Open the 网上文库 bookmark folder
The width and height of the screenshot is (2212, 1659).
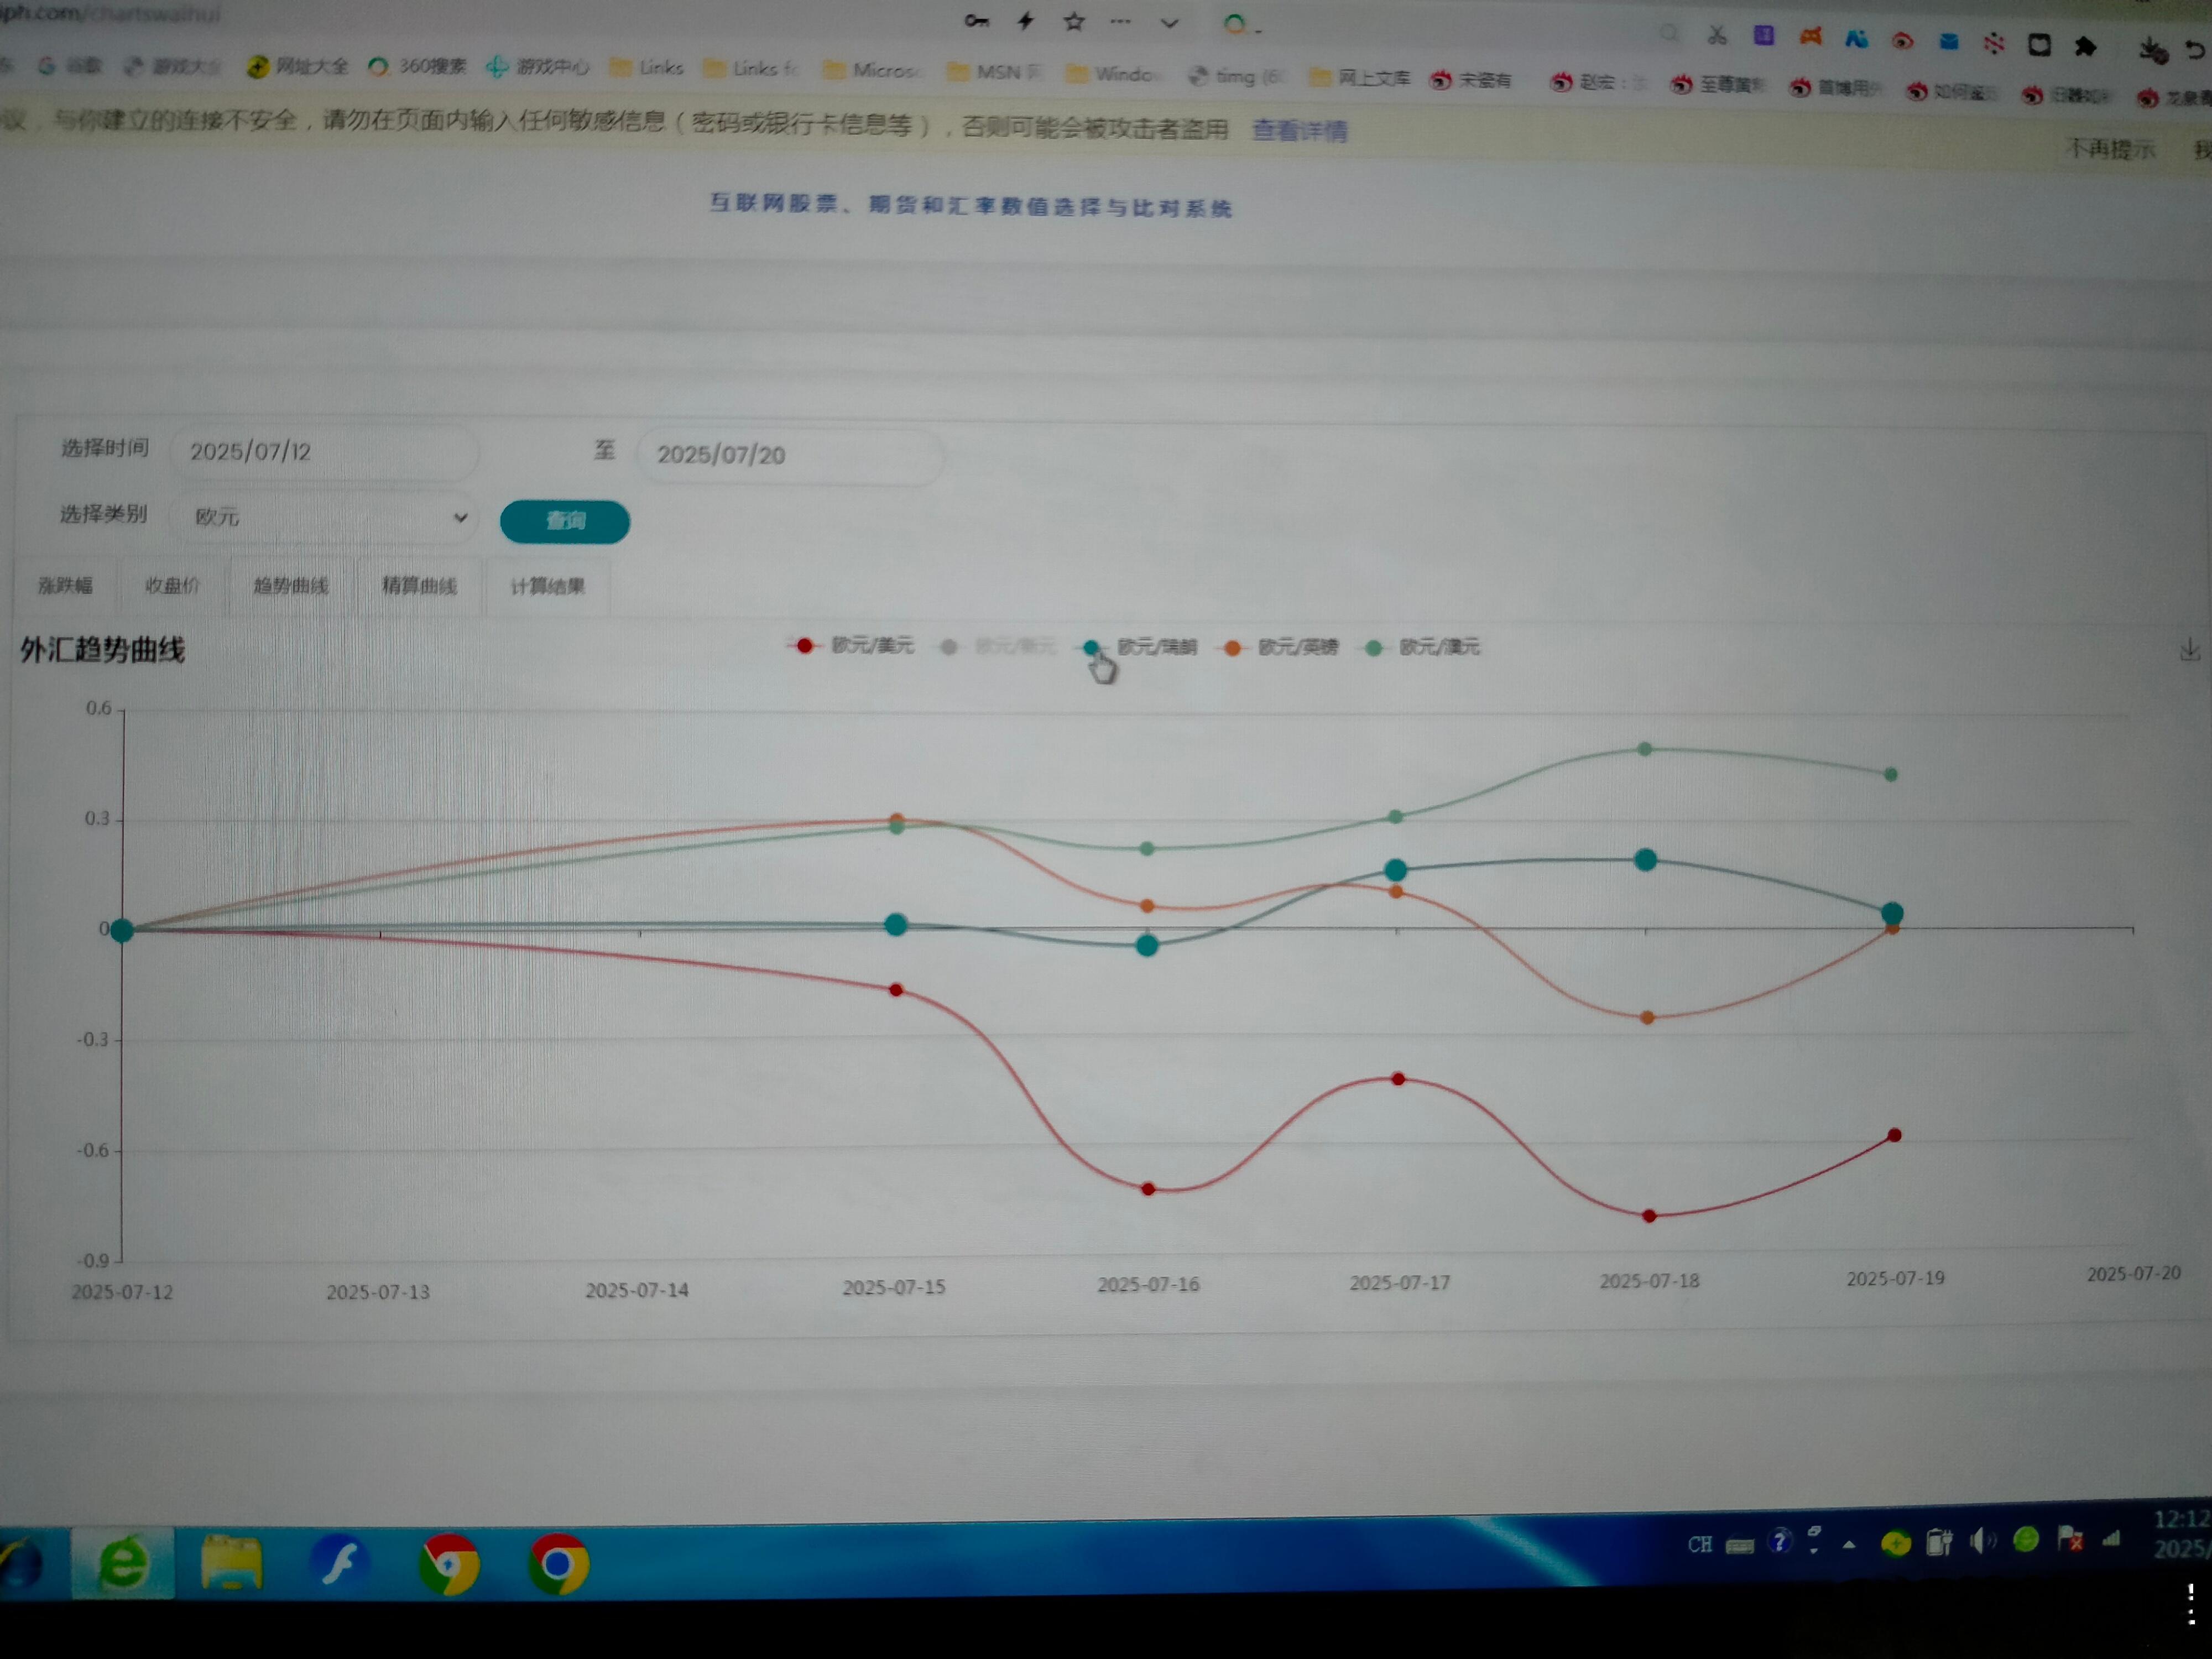1360,77
